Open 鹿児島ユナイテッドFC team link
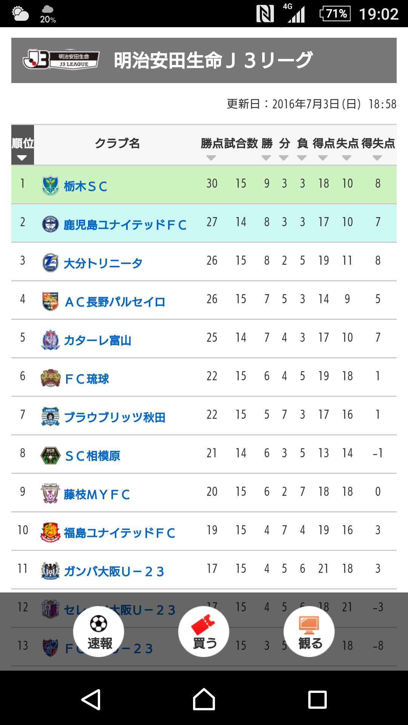This screenshot has height=725, width=408. (x=125, y=225)
